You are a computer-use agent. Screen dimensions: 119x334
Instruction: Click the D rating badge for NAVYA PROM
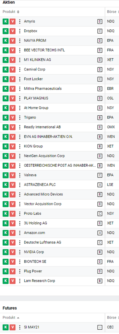click(x=100, y=41)
